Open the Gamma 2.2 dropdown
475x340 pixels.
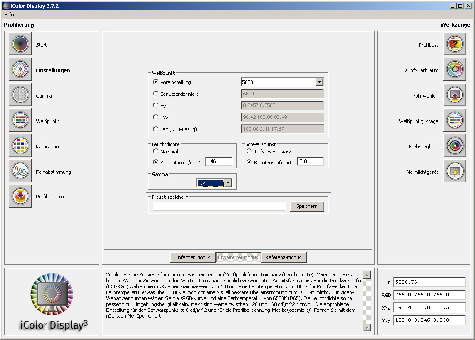pos(228,183)
